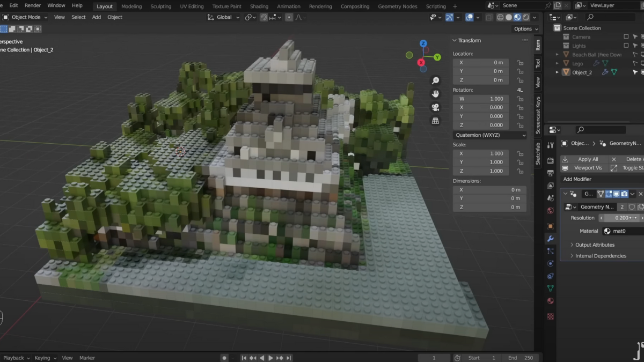
Task: Toggle the Lights collection exclude checkbox
Action: 626,46
